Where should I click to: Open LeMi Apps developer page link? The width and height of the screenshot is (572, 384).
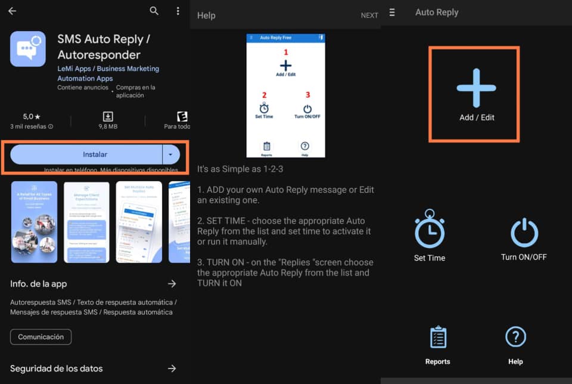108,73
